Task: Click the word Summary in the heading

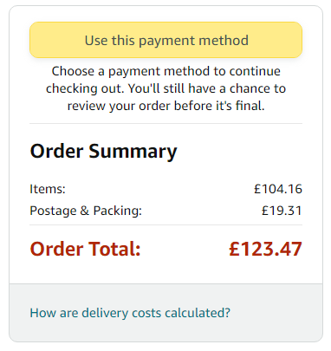Action: click(133, 152)
